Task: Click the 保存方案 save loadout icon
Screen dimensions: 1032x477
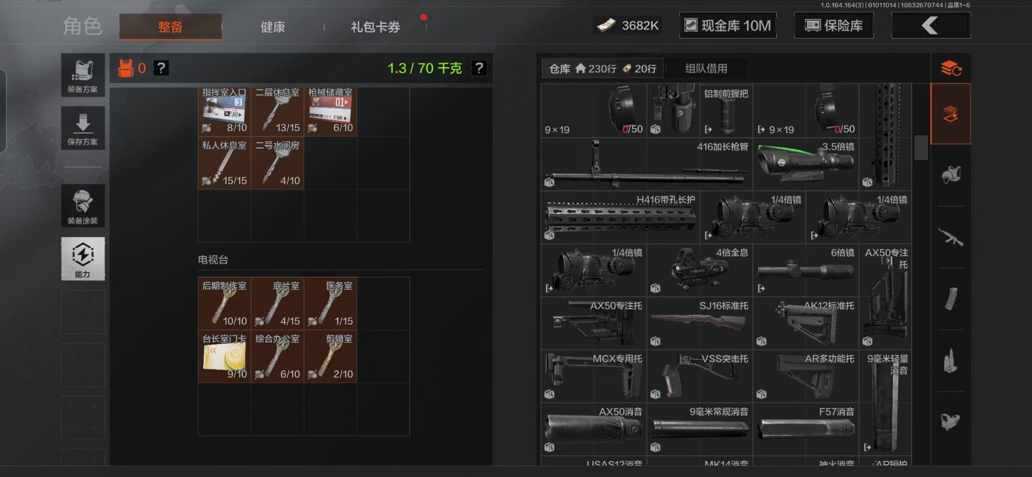Action: click(83, 129)
